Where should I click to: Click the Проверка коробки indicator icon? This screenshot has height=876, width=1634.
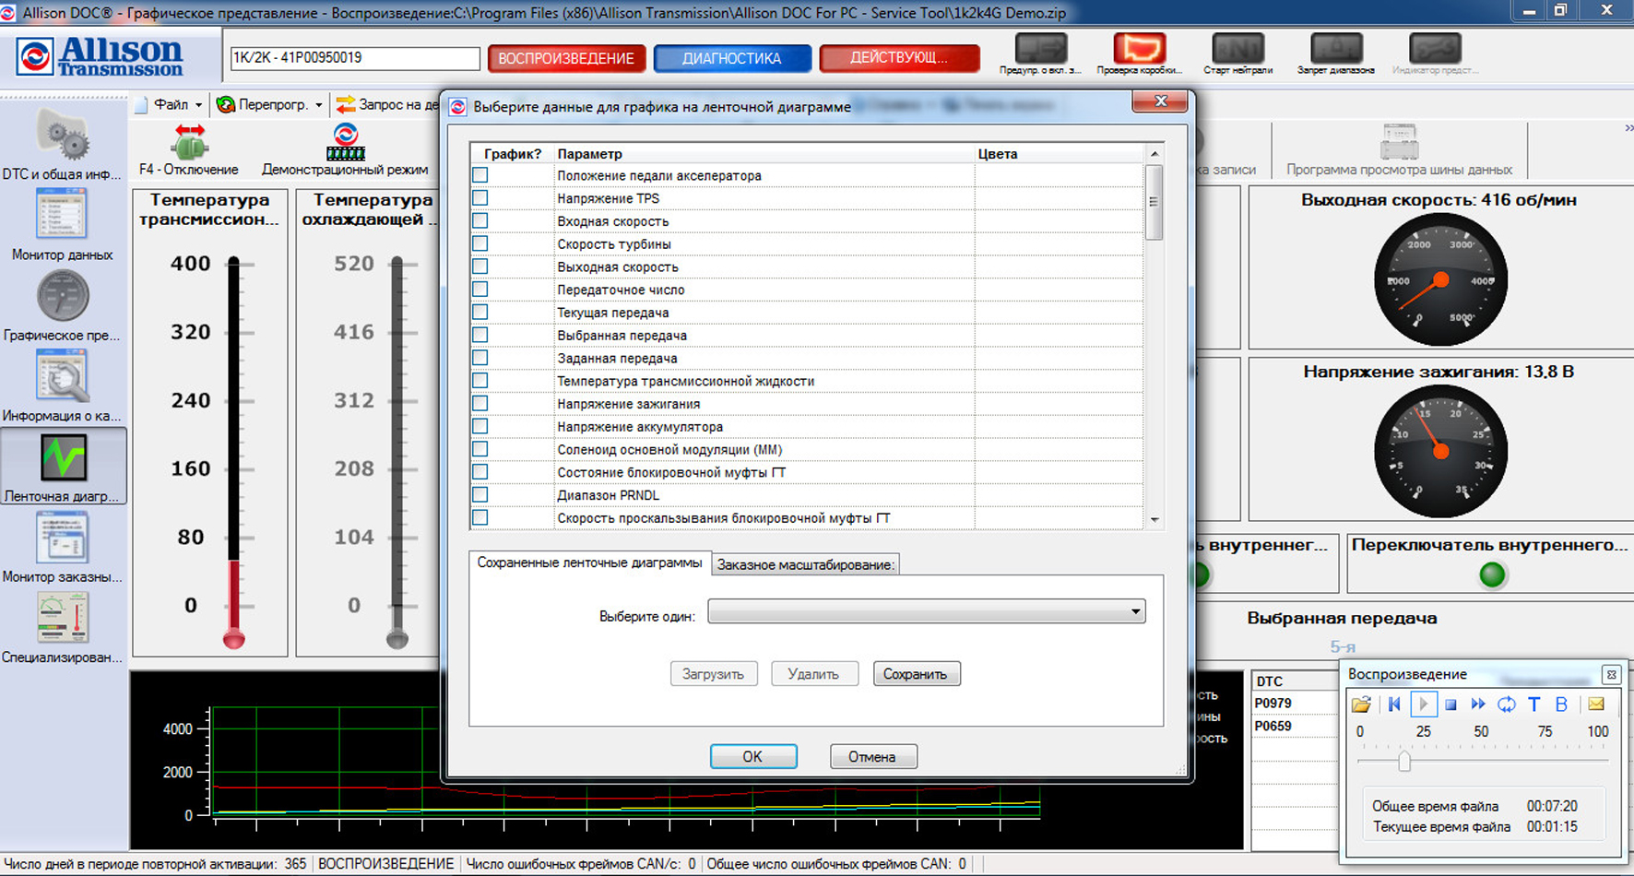tap(1139, 48)
